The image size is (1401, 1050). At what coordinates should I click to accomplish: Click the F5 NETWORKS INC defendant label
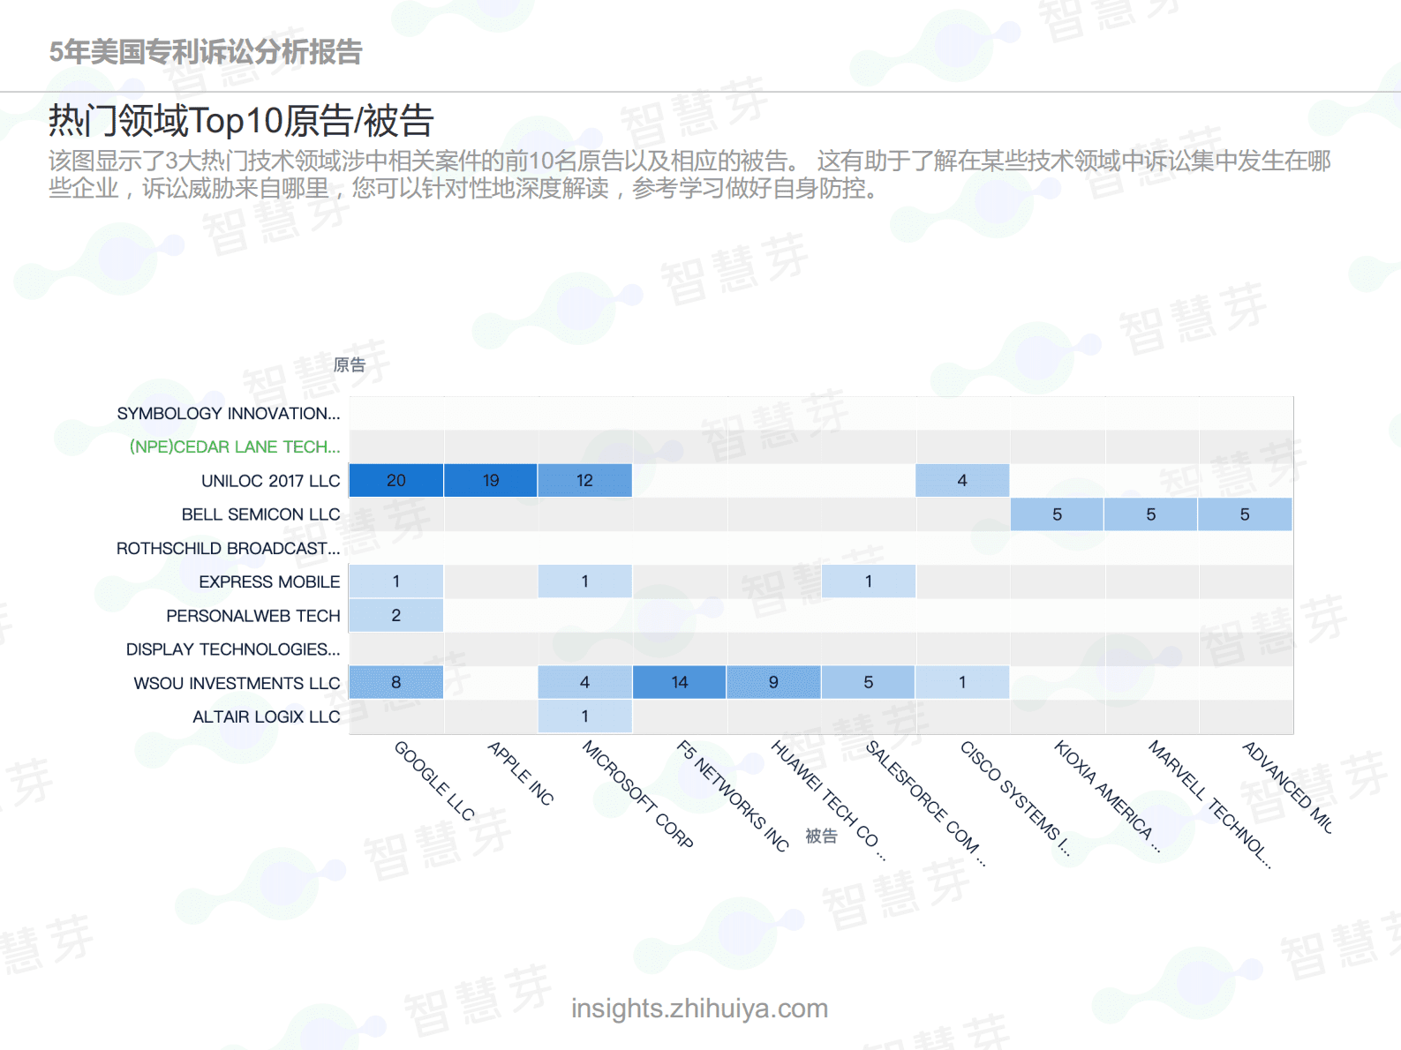(x=733, y=796)
